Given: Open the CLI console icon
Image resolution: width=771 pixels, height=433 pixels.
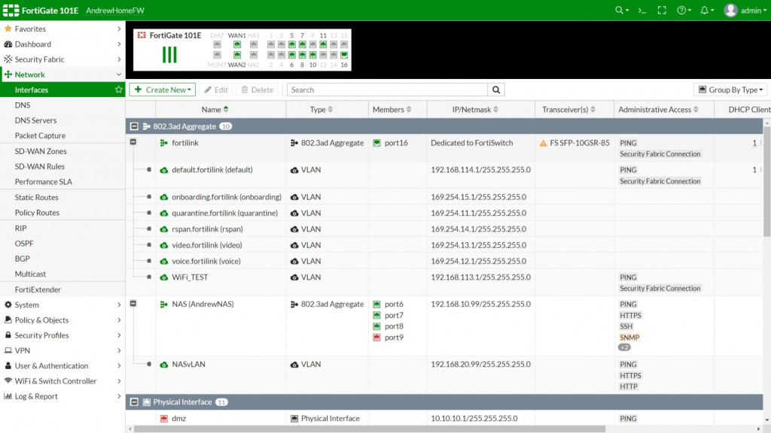Looking at the screenshot, I should click(641, 11).
